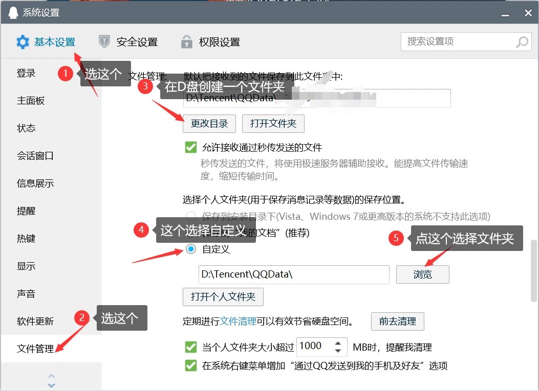This screenshot has height=391, width=539.
Task: Disable the folder size reminder checkbox
Action: click(x=191, y=348)
